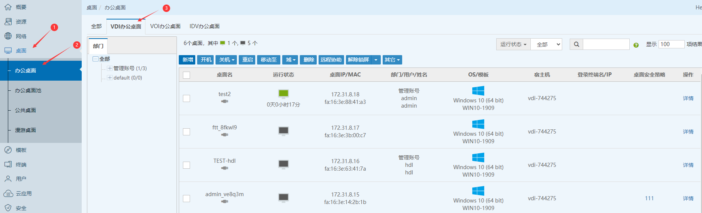Viewport: 702px width, 213px height.
Task: Click the search magnifier icon
Action: tap(576, 44)
